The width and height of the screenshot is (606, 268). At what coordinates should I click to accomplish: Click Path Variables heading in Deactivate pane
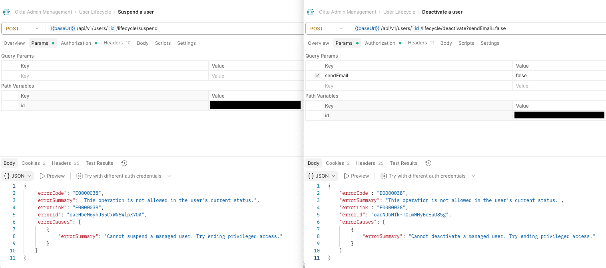[322, 96]
